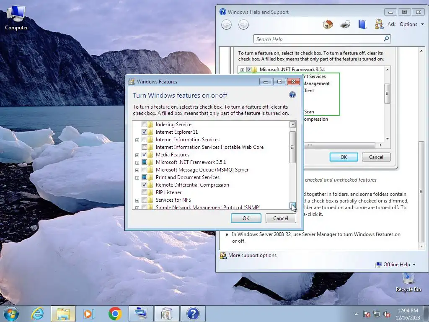Go back in Windows Help and Support

tap(226, 25)
